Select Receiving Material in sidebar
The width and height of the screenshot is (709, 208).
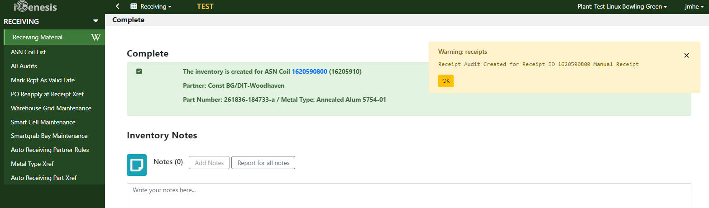point(54,37)
